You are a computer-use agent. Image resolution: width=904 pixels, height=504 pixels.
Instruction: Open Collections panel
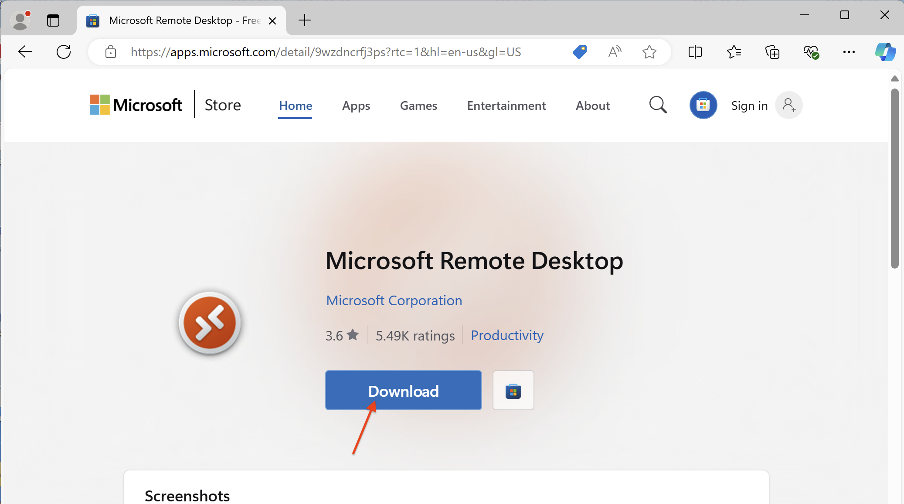pos(772,52)
